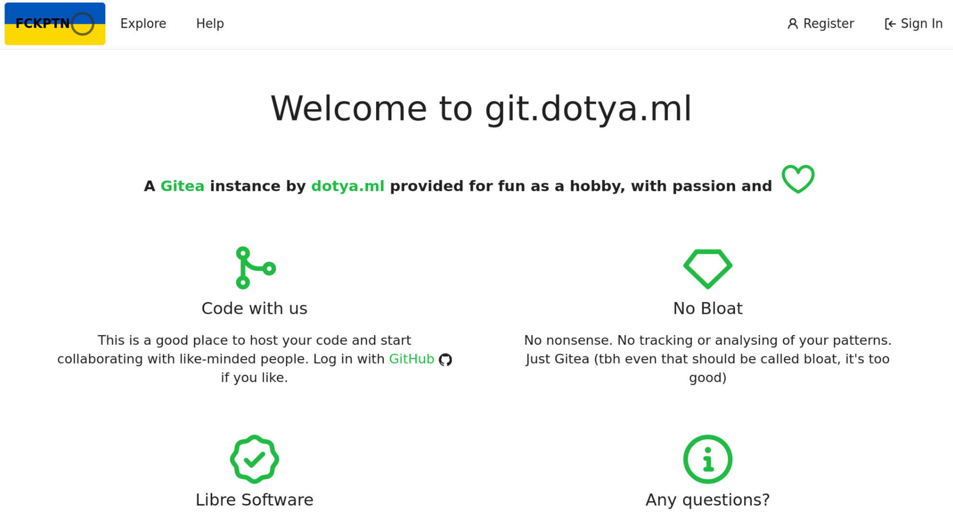Open the Help menu item
Screen dimensions: 953x514
click(x=210, y=23)
